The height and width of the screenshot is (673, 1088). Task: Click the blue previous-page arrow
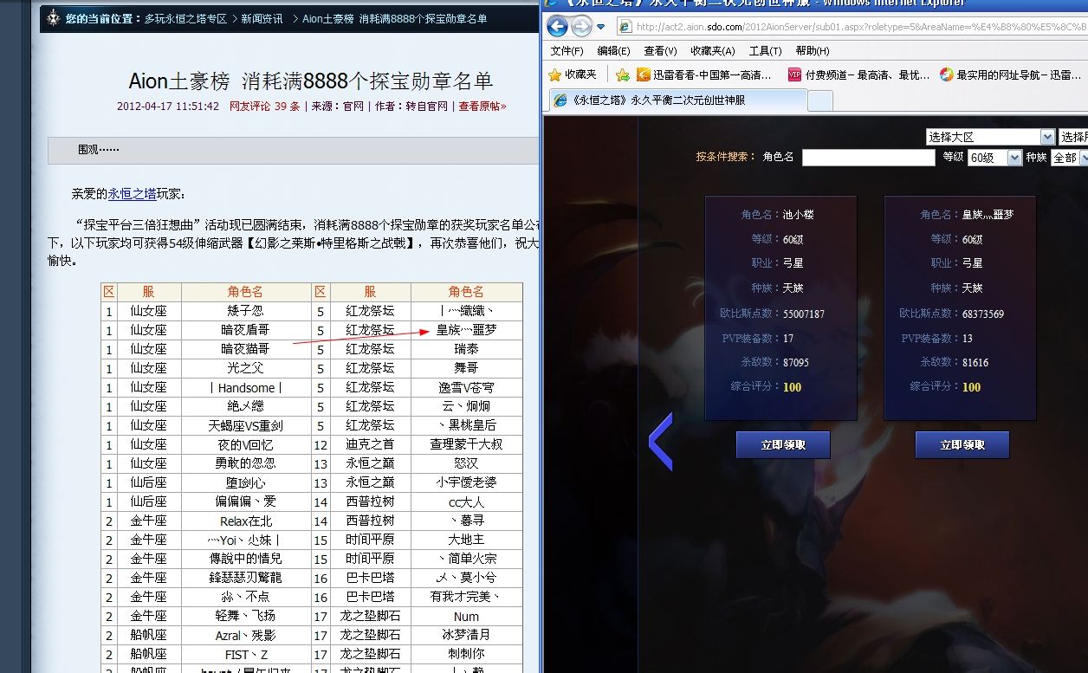[661, 442]
